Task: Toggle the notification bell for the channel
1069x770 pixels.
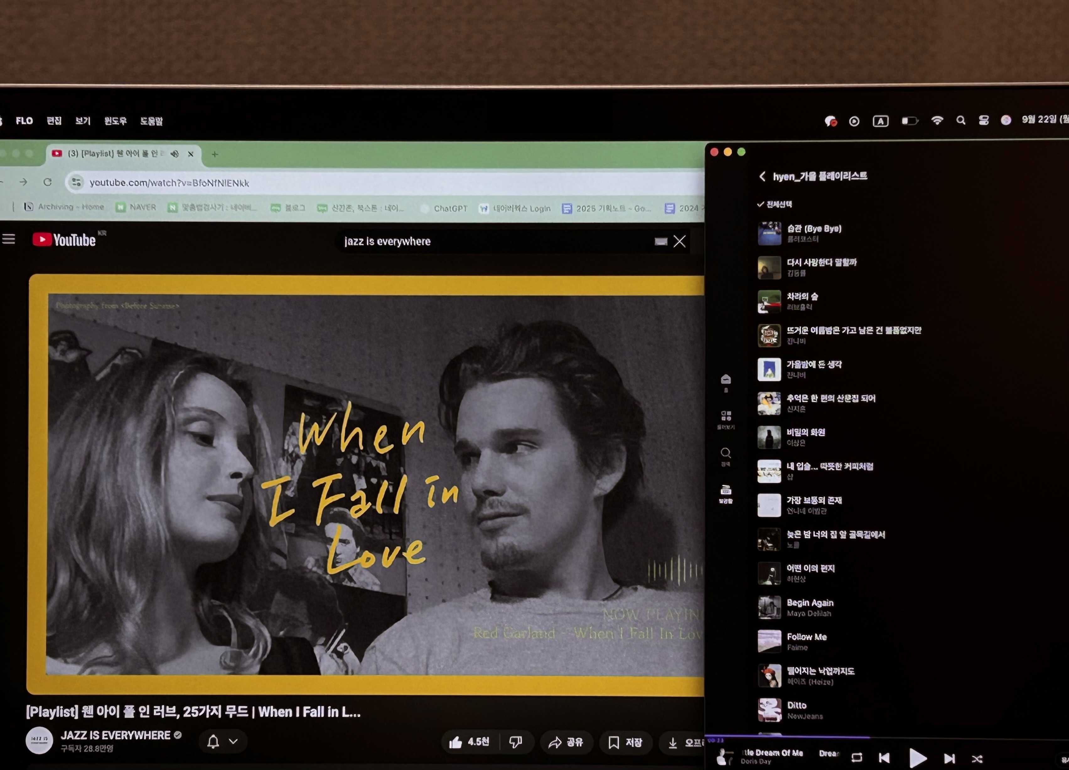Action: [213, 742]
